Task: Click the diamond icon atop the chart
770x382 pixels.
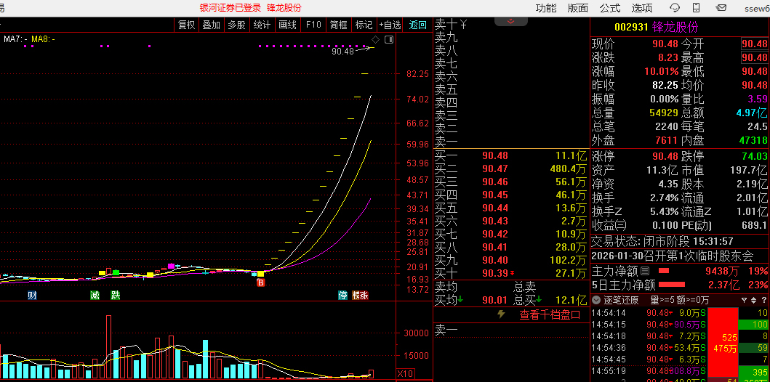Action: click(376, 40)
